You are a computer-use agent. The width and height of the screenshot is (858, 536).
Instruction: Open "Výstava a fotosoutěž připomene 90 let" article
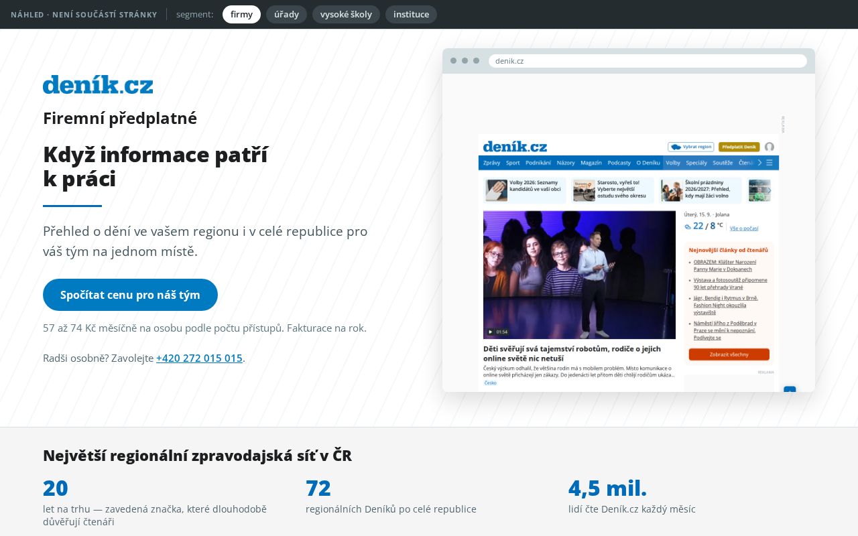(x=731, y=283)
